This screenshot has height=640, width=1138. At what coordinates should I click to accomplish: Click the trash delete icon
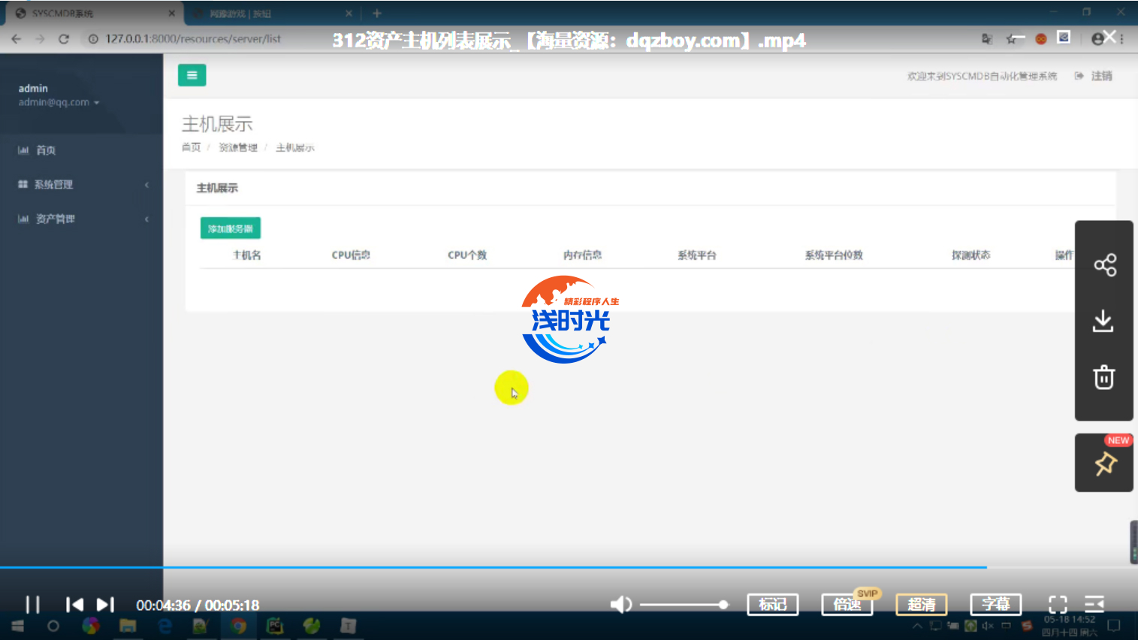1103,377
